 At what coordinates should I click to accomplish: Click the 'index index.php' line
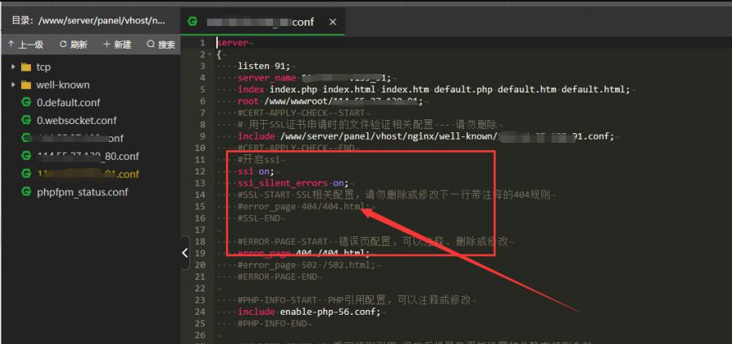tap(434, 89)
